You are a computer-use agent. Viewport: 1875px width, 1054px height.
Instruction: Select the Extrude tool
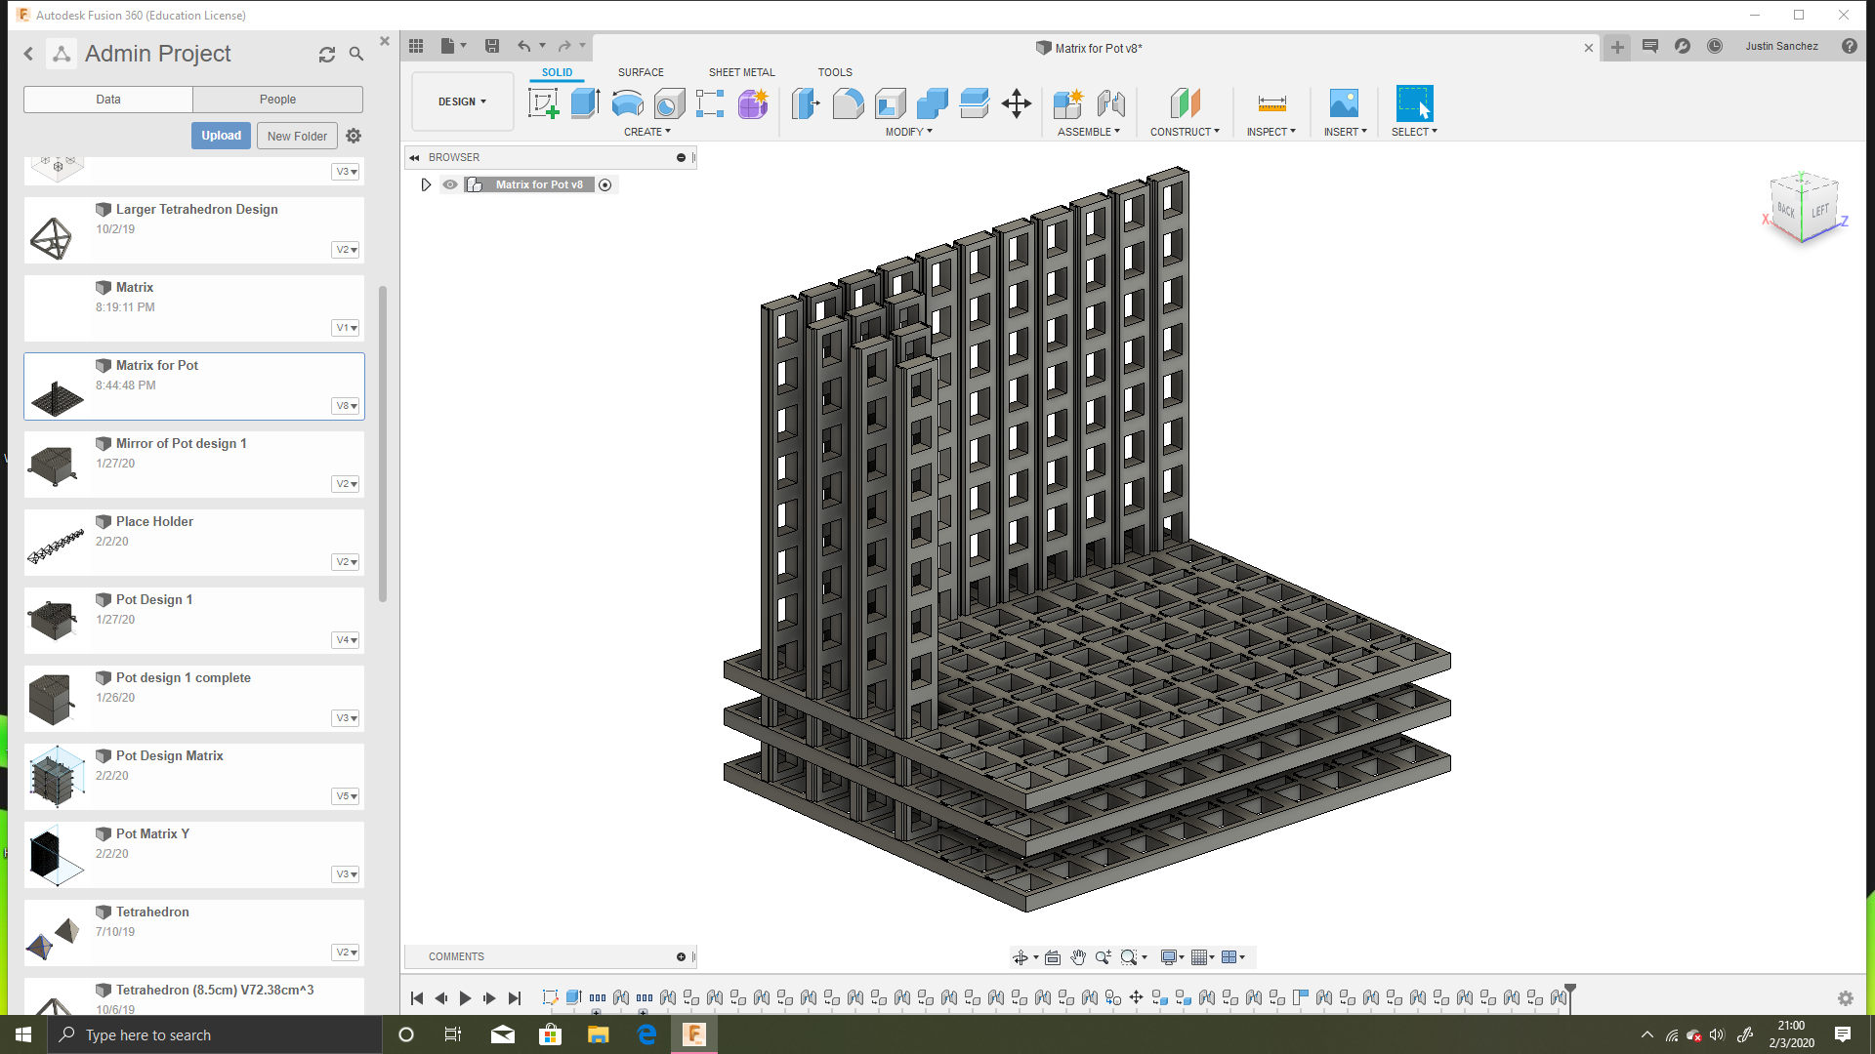click(x=585, y=103)
